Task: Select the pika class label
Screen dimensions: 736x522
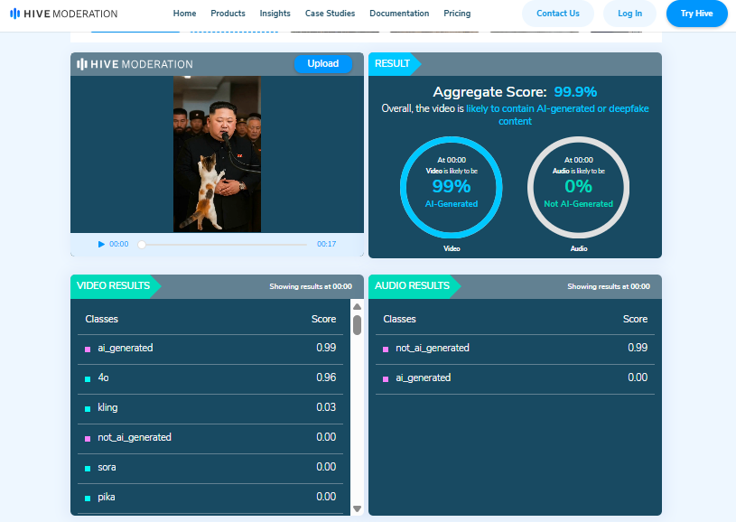Action: coord(106,497)
